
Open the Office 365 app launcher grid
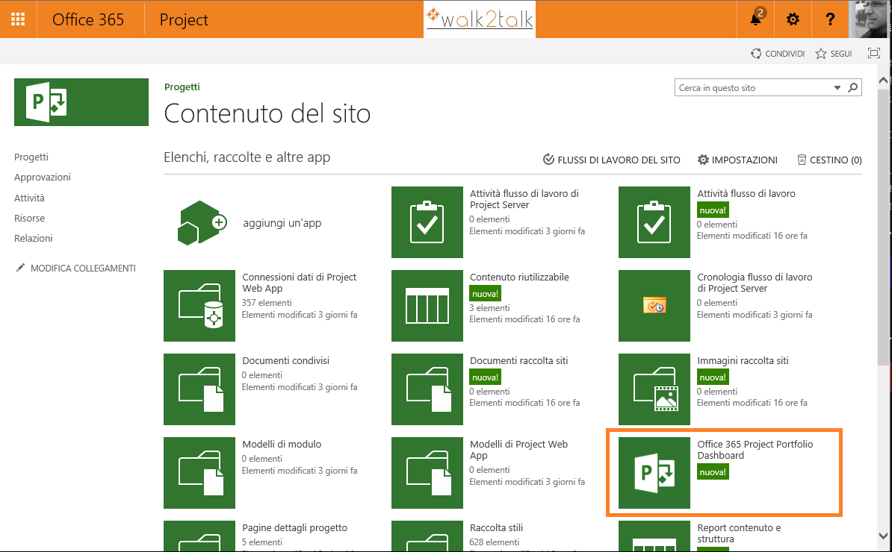[x=18, y=19]
